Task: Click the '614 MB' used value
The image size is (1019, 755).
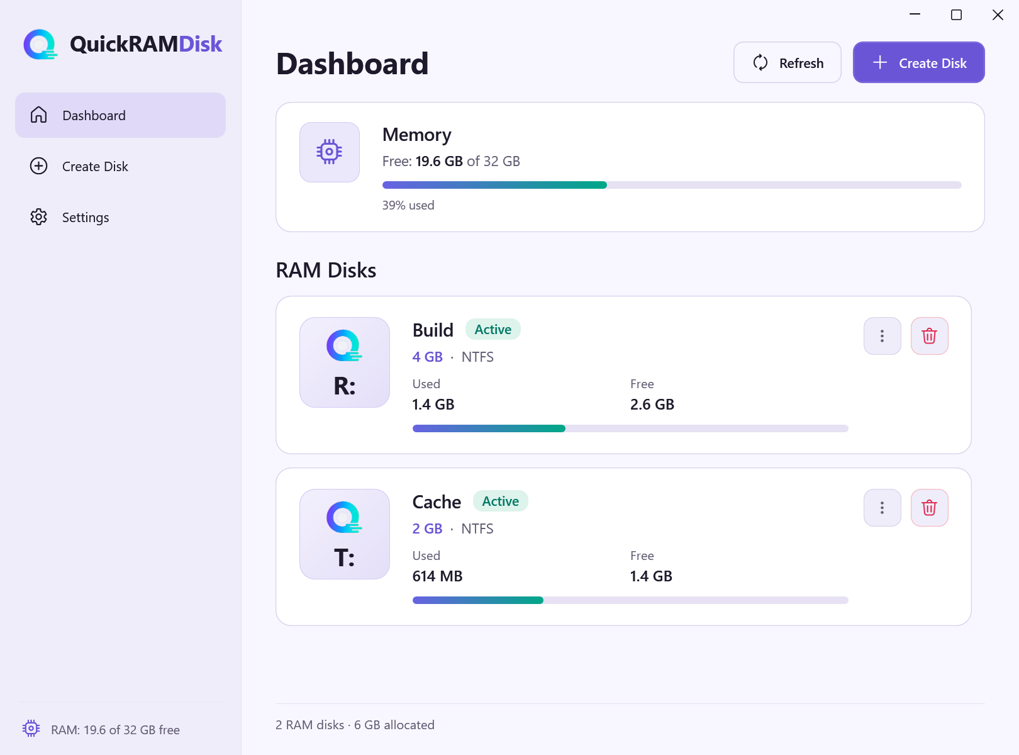Action: pos(437,576)
